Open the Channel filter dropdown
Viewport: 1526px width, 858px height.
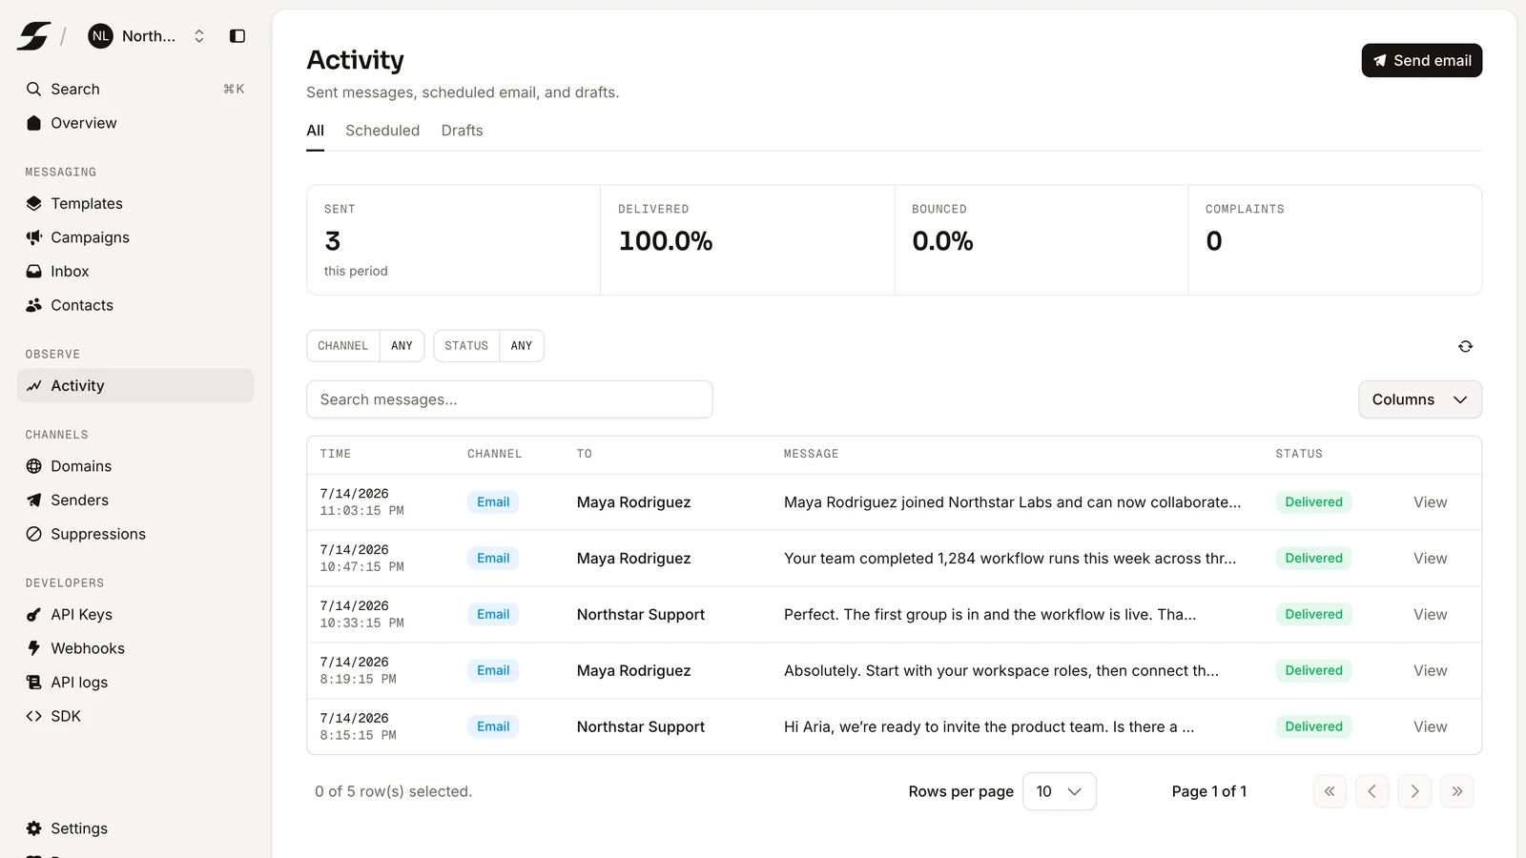click(365, 346)
